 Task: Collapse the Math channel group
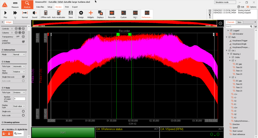pyautogui.click(x=227, y=37)
